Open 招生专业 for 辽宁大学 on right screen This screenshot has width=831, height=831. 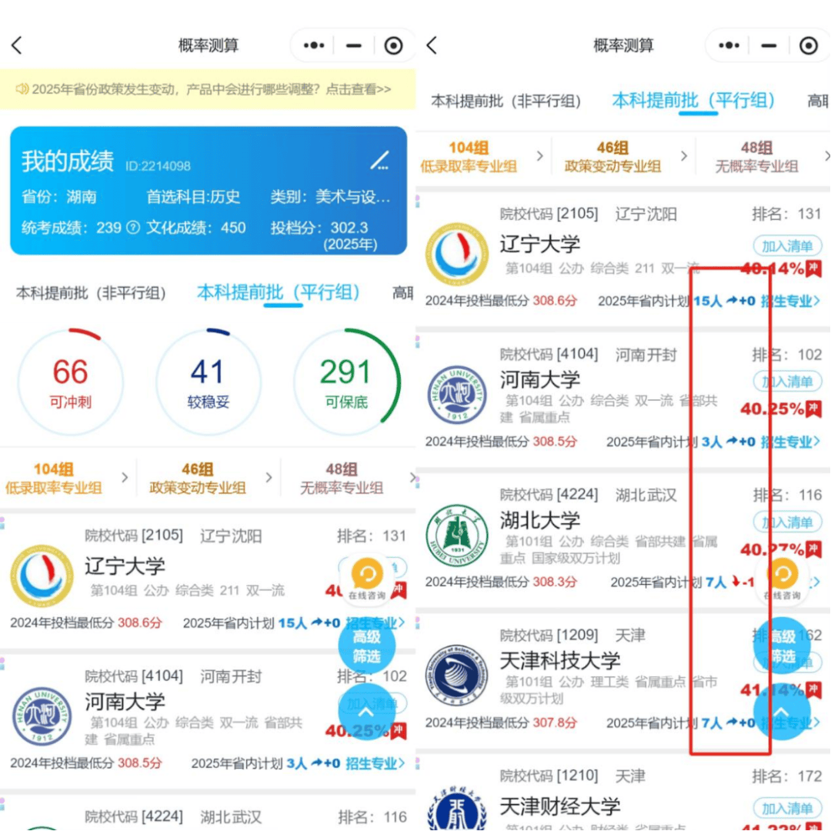(790, 301)
